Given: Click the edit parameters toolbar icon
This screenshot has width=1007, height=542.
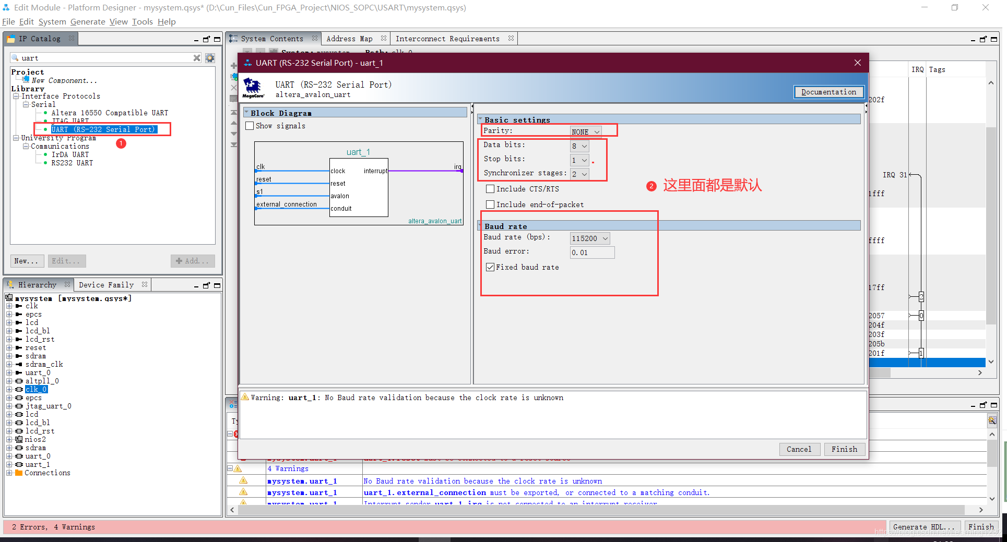Looking at the screenshot, I should [233, 98].
